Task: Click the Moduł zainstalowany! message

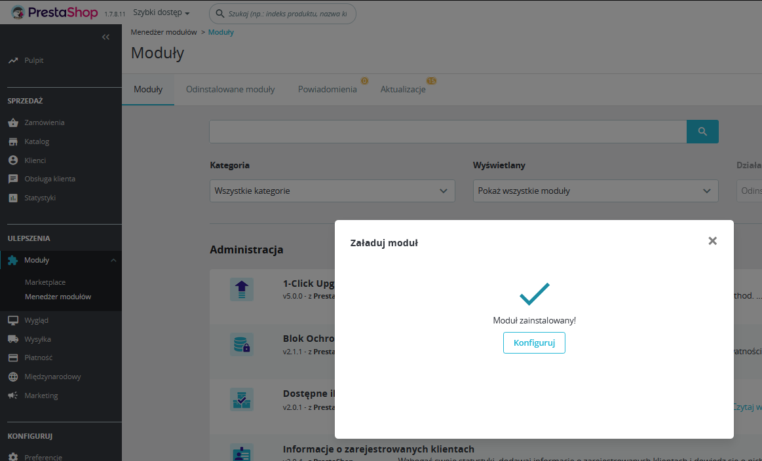Action: tap(534, 321)
